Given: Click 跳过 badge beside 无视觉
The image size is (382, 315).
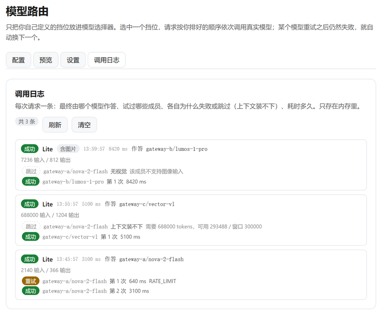Looking at the screenshot, I should tap(31, 171).
